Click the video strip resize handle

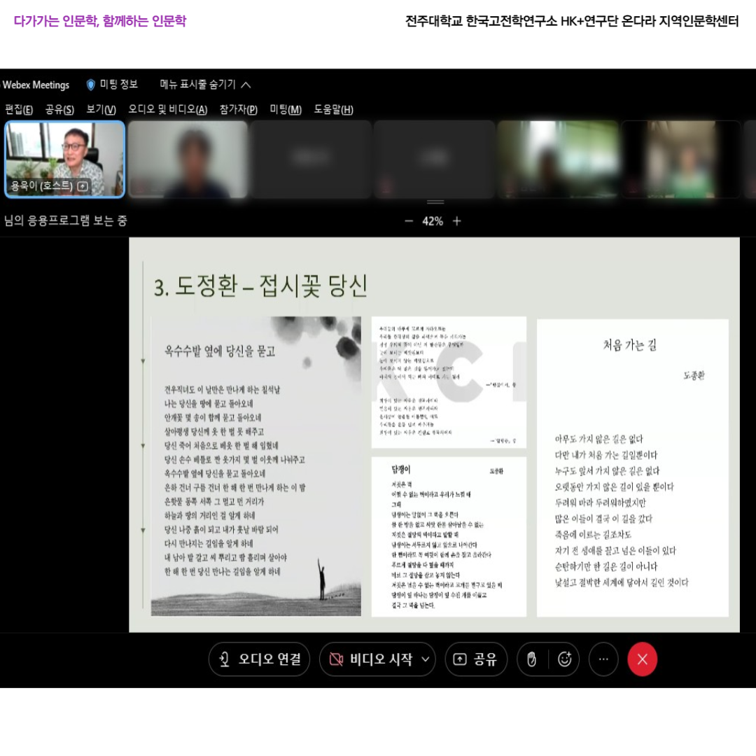pyautogui.click(x=435, y=202)
